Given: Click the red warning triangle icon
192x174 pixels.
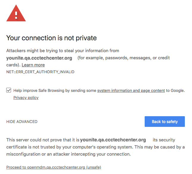Looking at the screenshot, I should point(16,13).
